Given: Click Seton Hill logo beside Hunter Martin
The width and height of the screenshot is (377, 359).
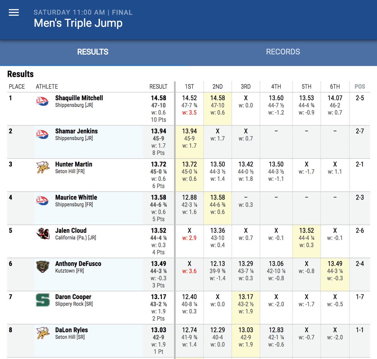Looking at the screenshot, I should point(42,167).
